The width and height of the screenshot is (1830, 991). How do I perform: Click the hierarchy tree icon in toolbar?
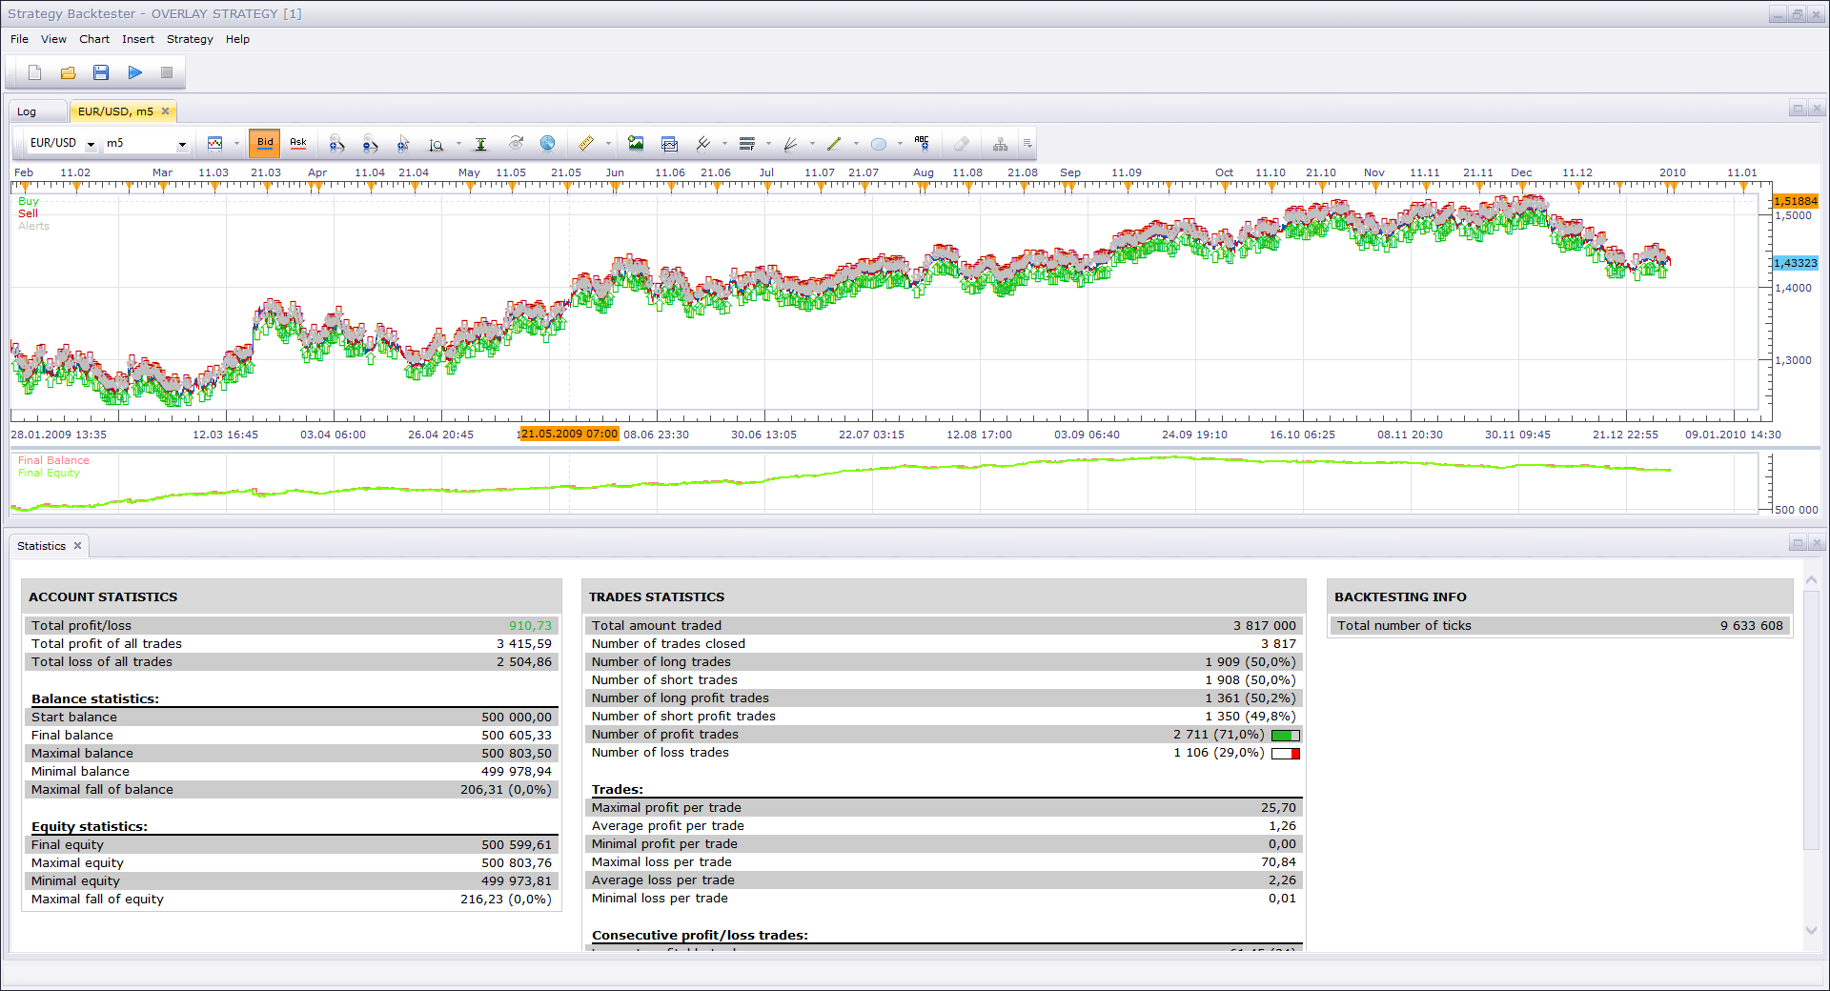pyautogui.click(x=1000, y=144)
